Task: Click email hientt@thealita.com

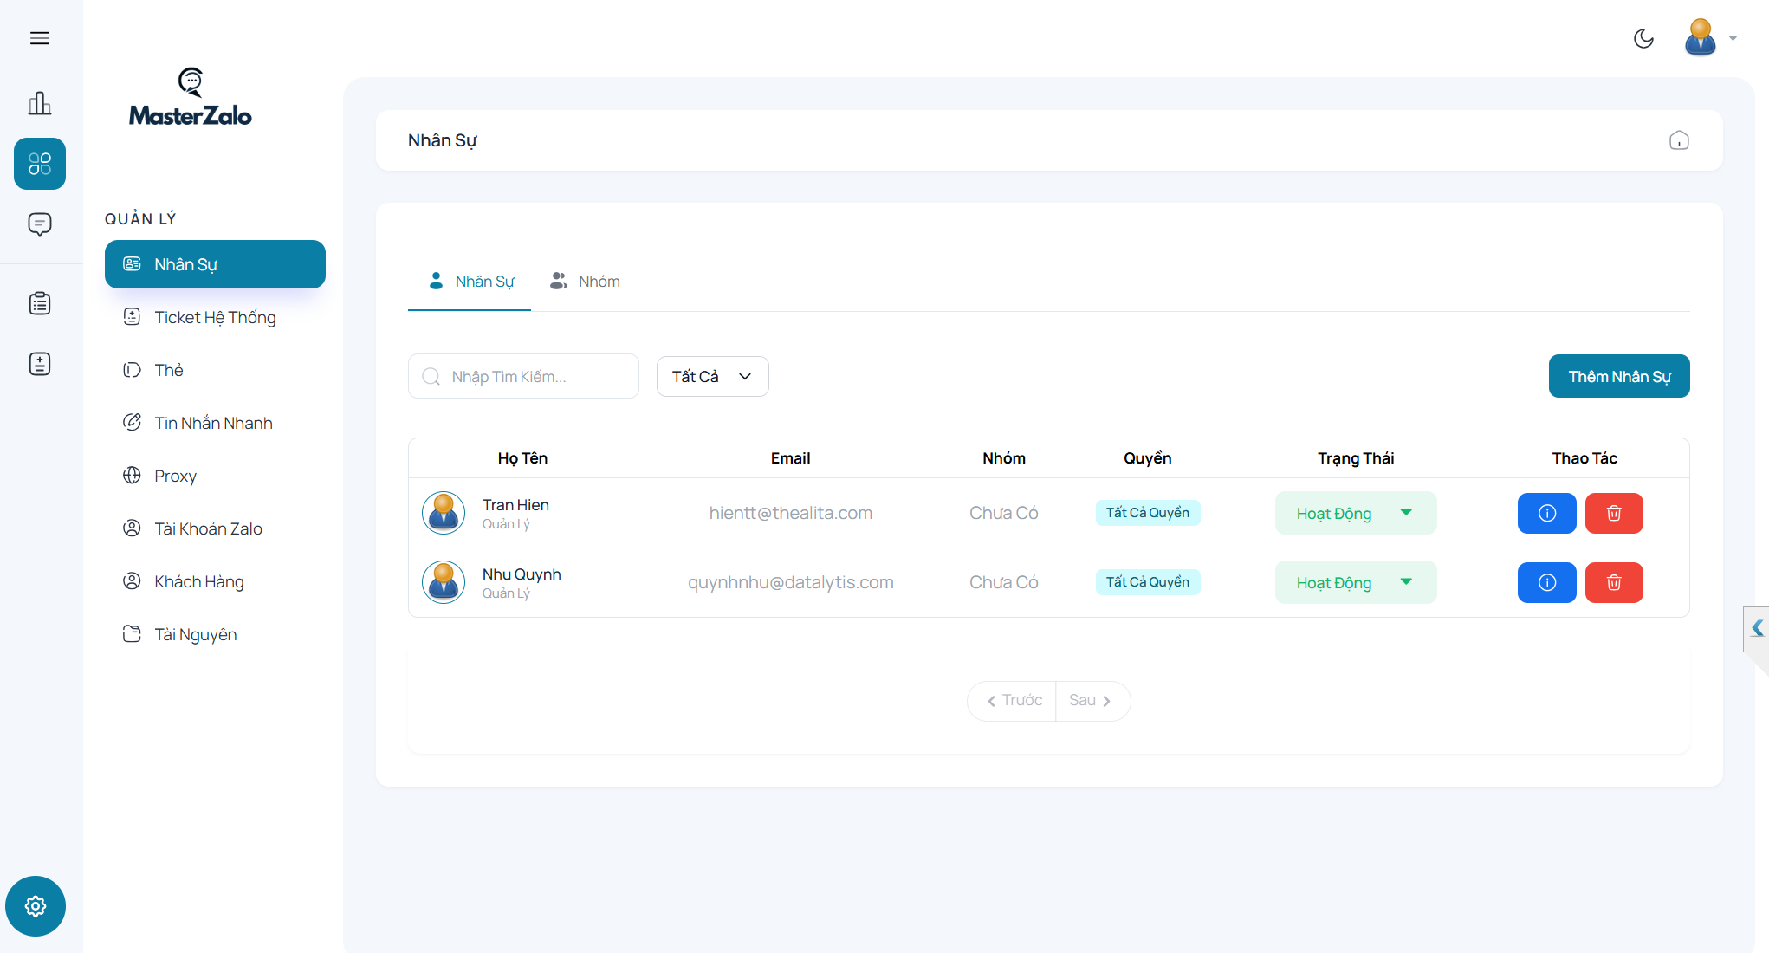Action: coord(791,513)
